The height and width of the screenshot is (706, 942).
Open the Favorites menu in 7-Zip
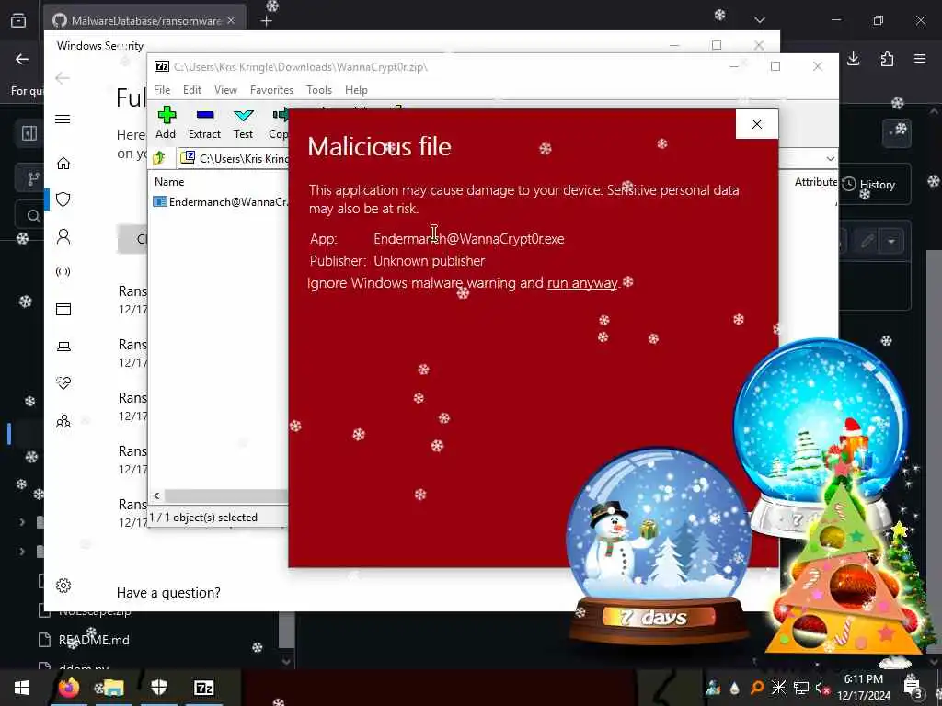(x=271, y=90)
